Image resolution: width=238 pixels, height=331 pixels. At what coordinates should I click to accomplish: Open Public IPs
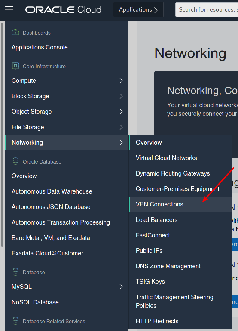[x=180, y=251]
